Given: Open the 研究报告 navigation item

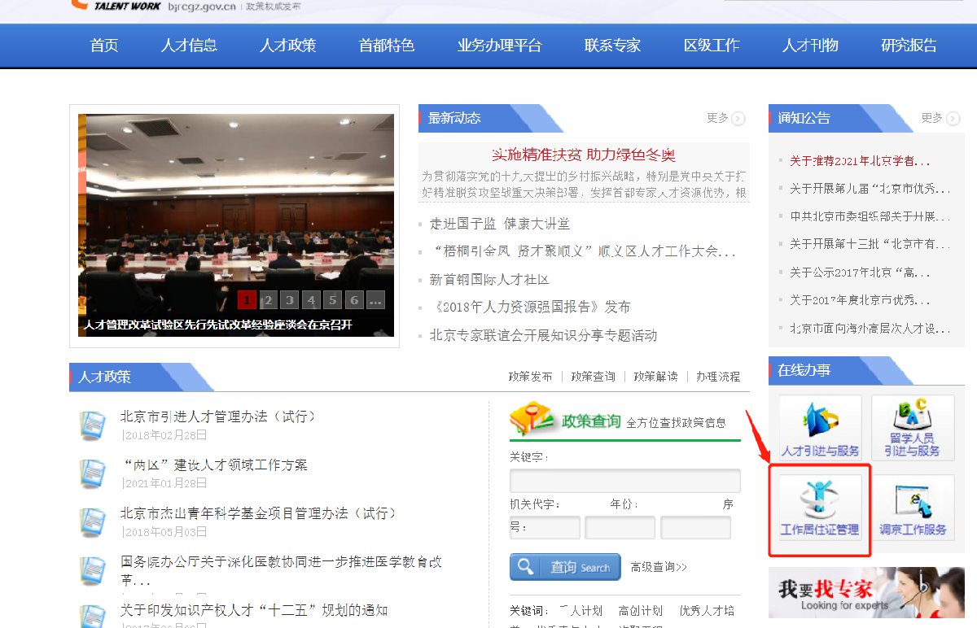Looking at the screenshot, I should (909, 46).
